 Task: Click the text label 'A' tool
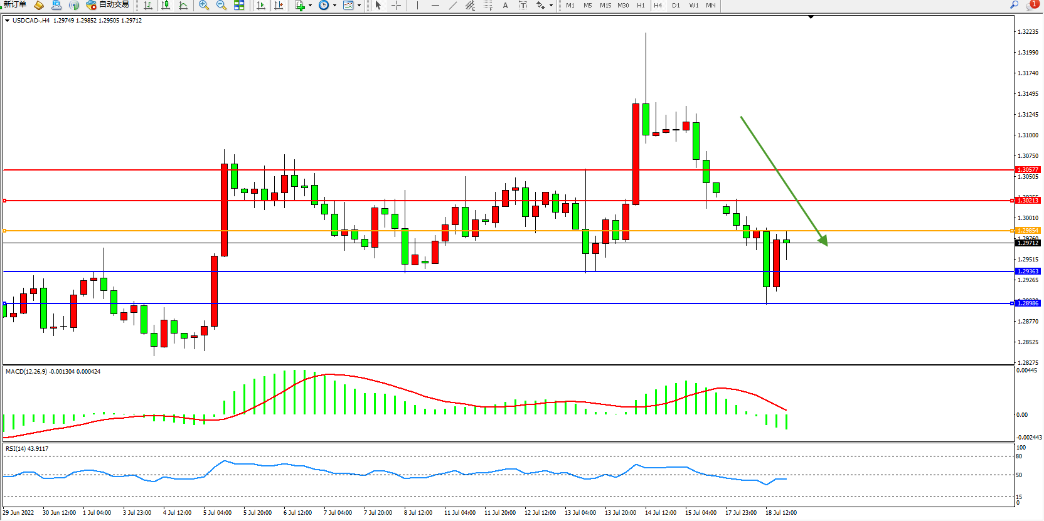[x=505, y=5]
